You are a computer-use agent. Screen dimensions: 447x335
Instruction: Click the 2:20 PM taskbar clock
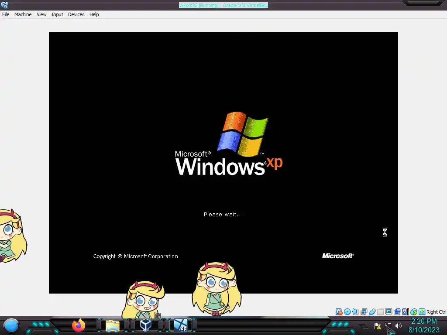(423, 321)
